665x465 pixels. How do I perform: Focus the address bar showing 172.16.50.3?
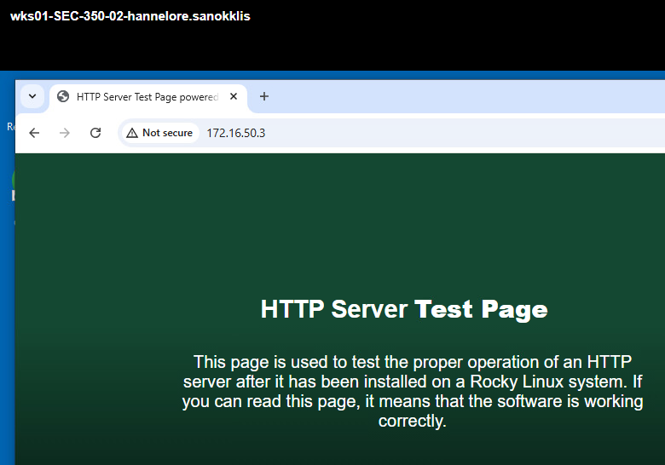[x=236, y=133]
